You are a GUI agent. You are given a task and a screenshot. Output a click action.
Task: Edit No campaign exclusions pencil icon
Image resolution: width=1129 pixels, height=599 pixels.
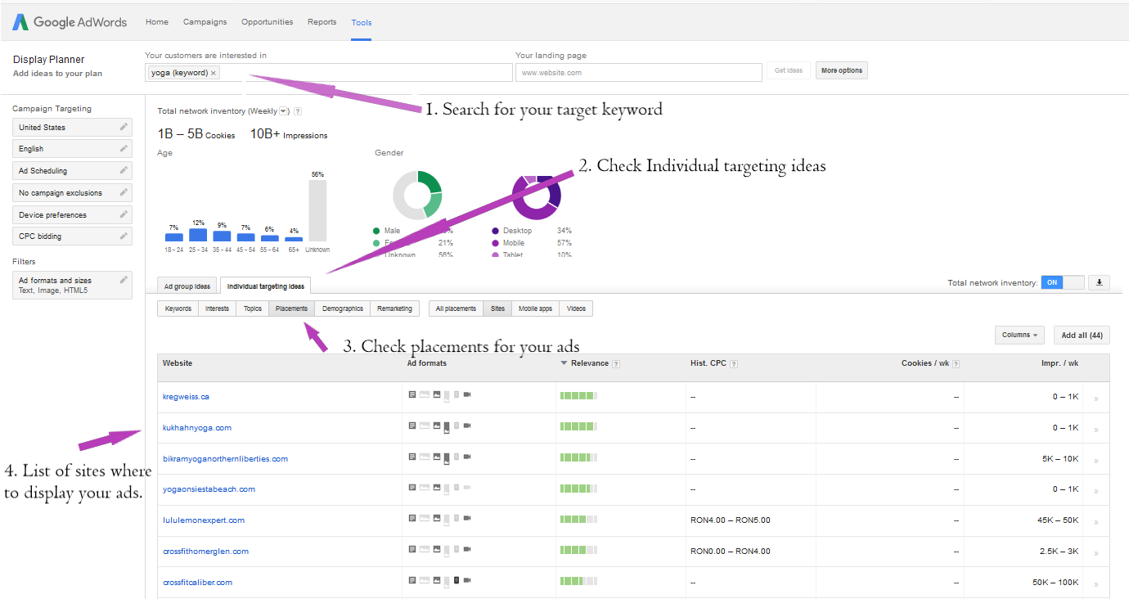pos(123,192)
